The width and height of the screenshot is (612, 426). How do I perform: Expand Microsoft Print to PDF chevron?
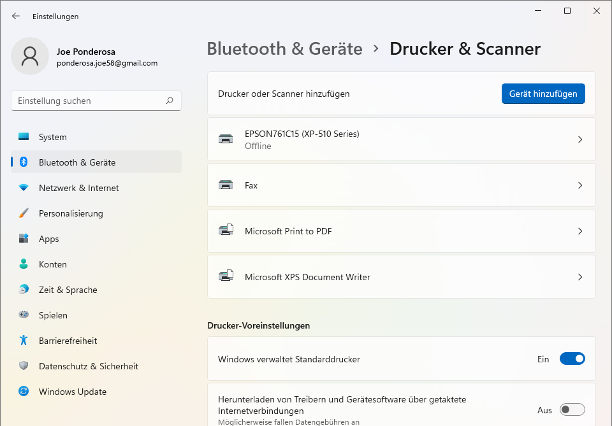pos(579,231)
